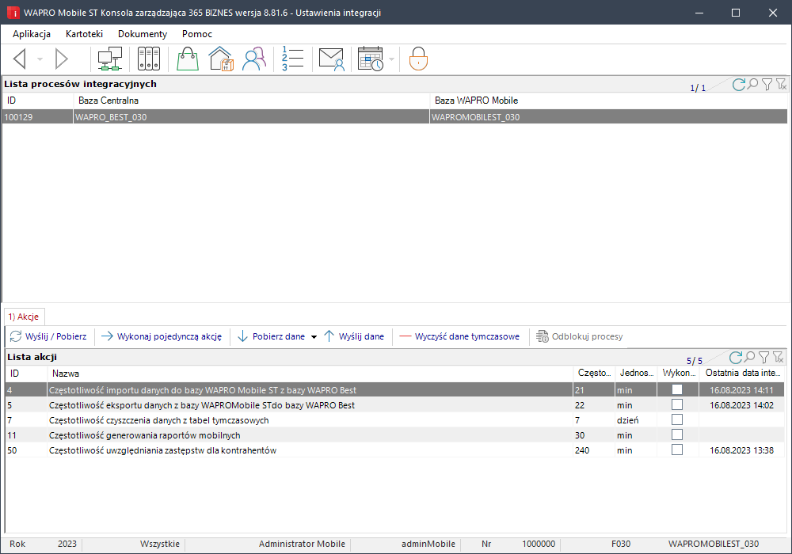Toggle checkbox for action ID 5 export row
Screen dimensions: 792x554
677,404
